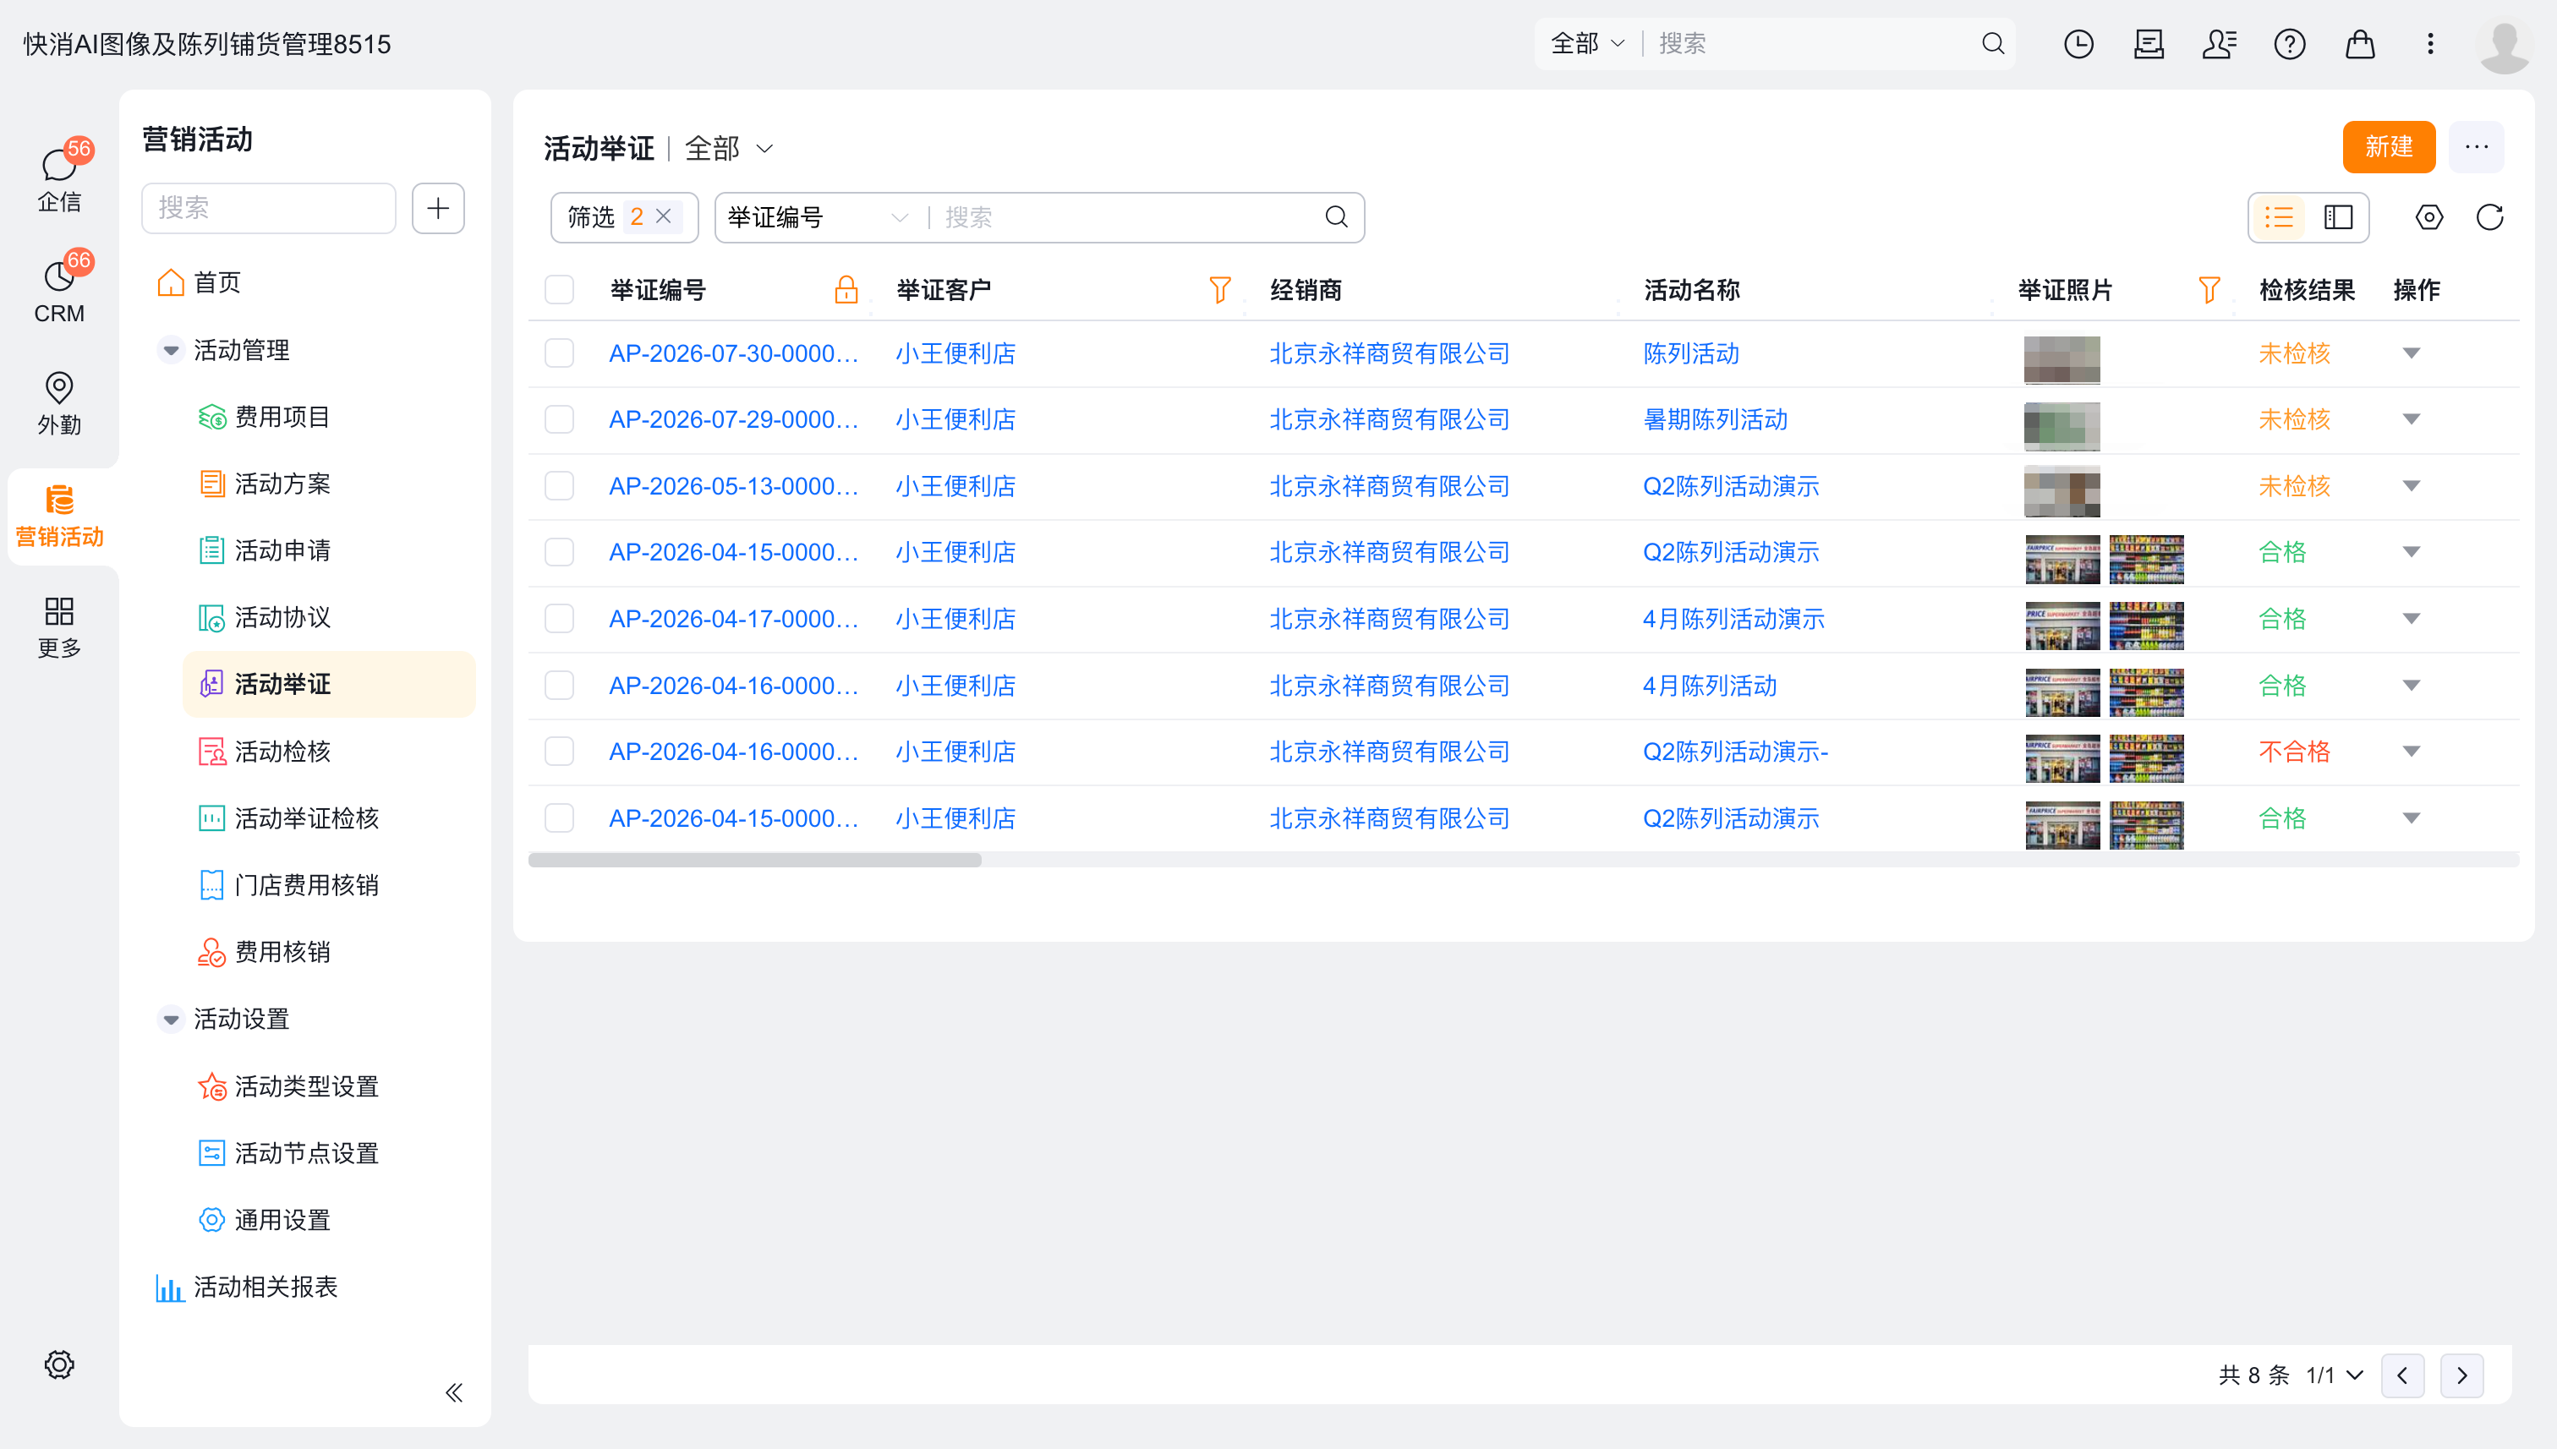Click the lock icon on 举证编号 column

(846, 290)
